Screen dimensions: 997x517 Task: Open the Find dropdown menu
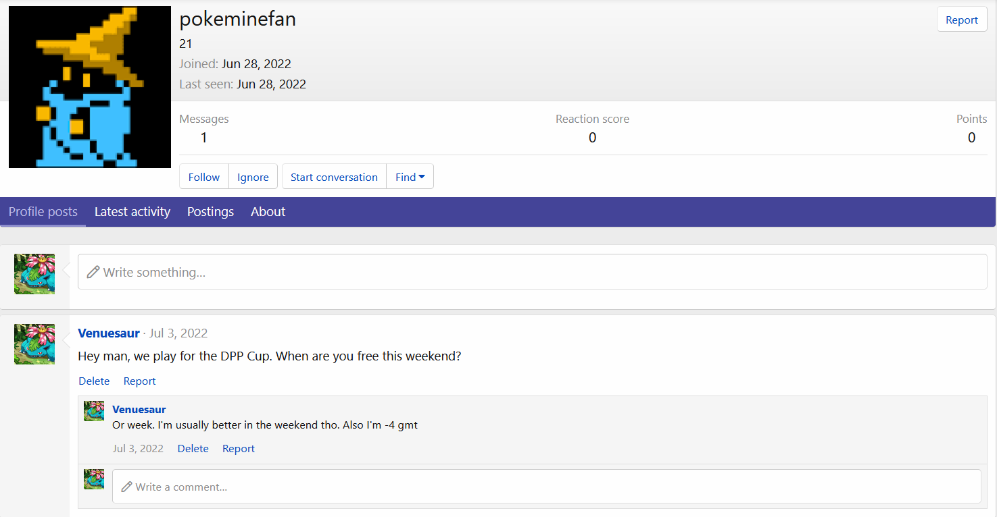pyautogui.click(x=410, y=177)
